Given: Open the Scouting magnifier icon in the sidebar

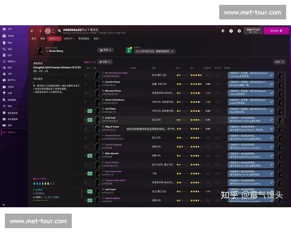Looking at the screenshot, I should pyautogui.click(x=4, y=100).
